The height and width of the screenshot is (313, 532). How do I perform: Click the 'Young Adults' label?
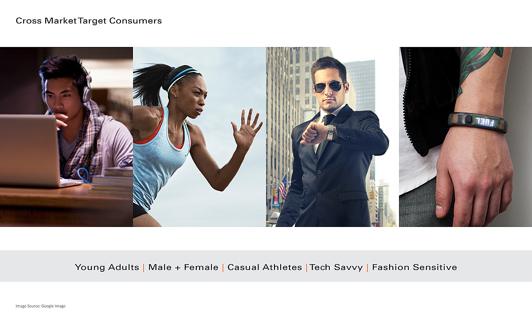point(107,267)
